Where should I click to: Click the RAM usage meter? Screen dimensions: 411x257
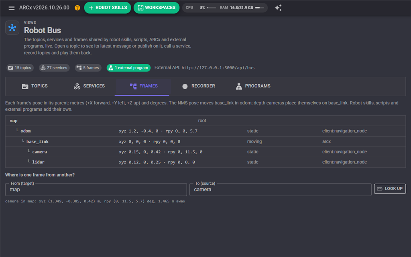pyautogui.click(x=242, y=8)
